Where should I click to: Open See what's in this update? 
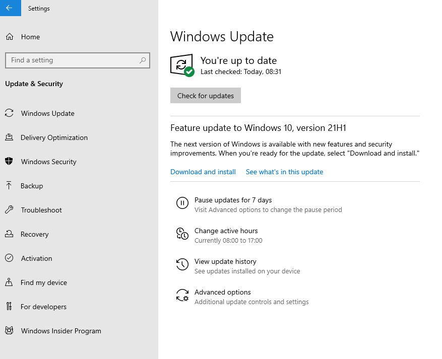(284, 172)
